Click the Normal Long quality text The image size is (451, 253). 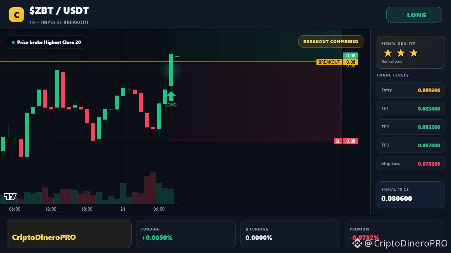click(392, 61)
